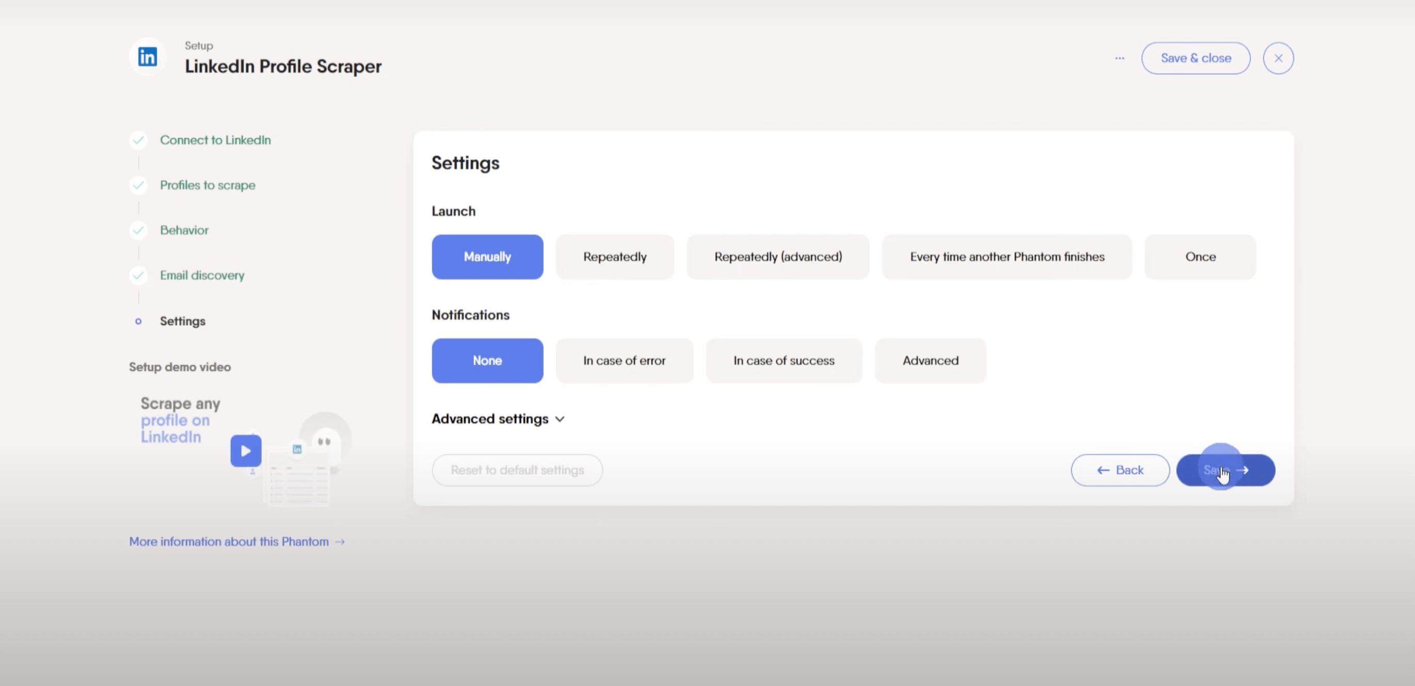1415x686 pixels.
Task: Open the three-dots more options menu
Action: point(1120,58)
